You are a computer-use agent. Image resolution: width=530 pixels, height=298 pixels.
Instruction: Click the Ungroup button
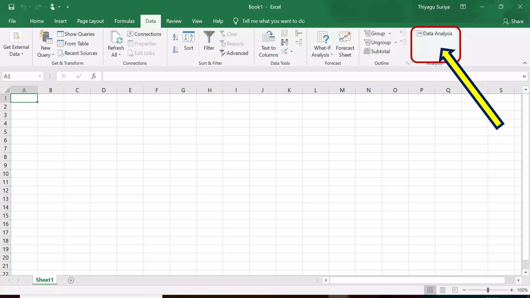377,43
